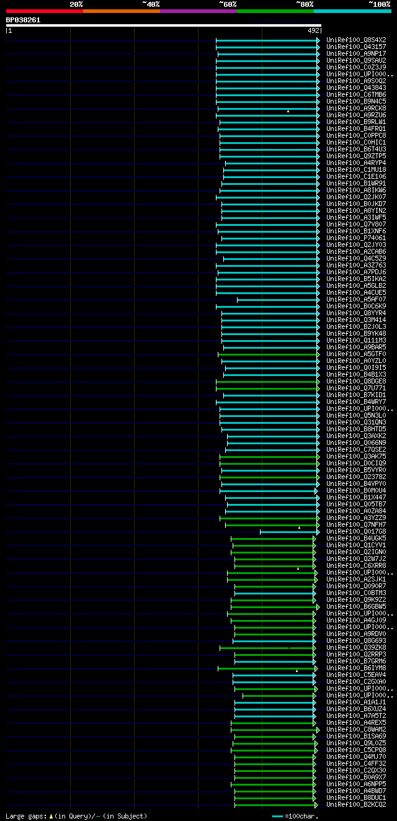Click the short cyan bar for Q017G8
This screenshot has width=397, height=821.
(289, 531)
